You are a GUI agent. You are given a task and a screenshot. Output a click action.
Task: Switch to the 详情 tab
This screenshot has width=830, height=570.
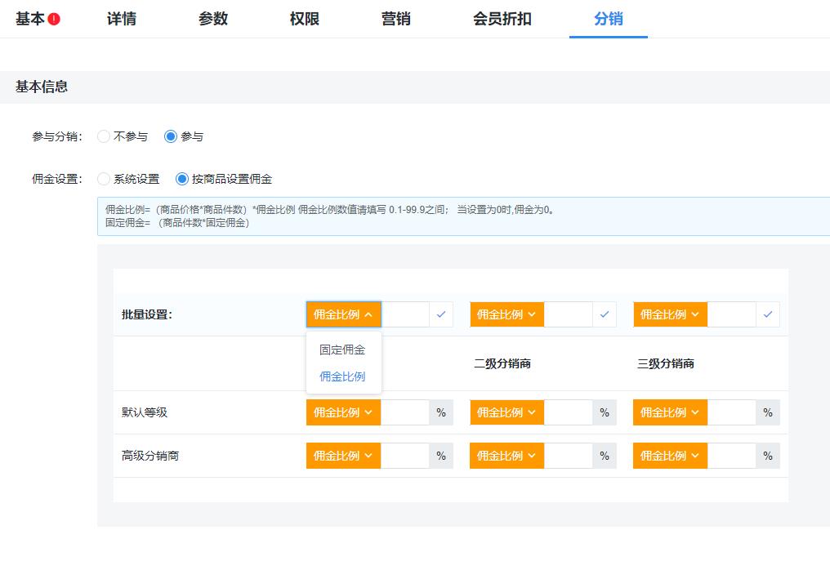(121, 18)
